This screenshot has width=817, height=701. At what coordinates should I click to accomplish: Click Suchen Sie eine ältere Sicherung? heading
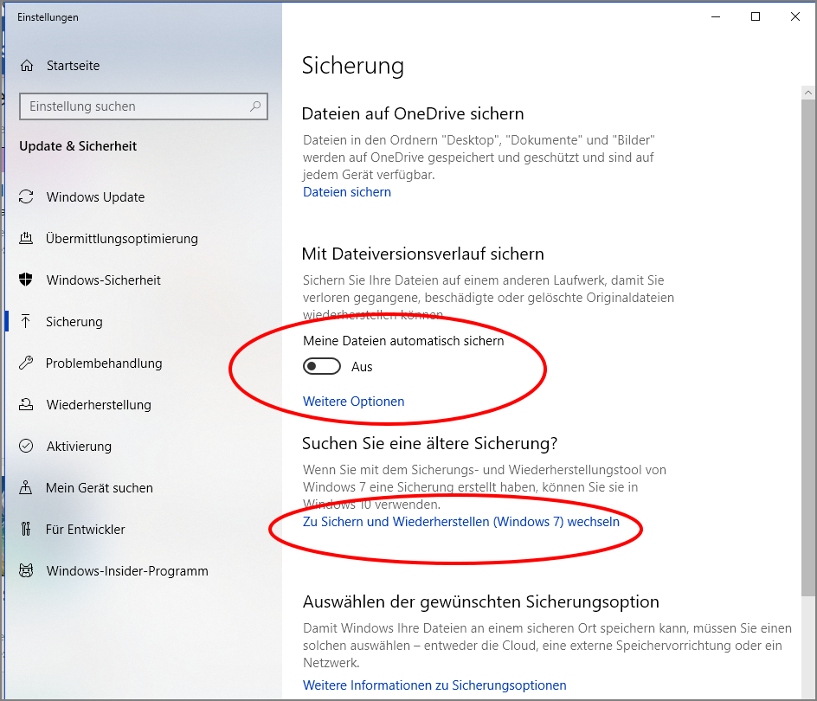pos(430,443)
